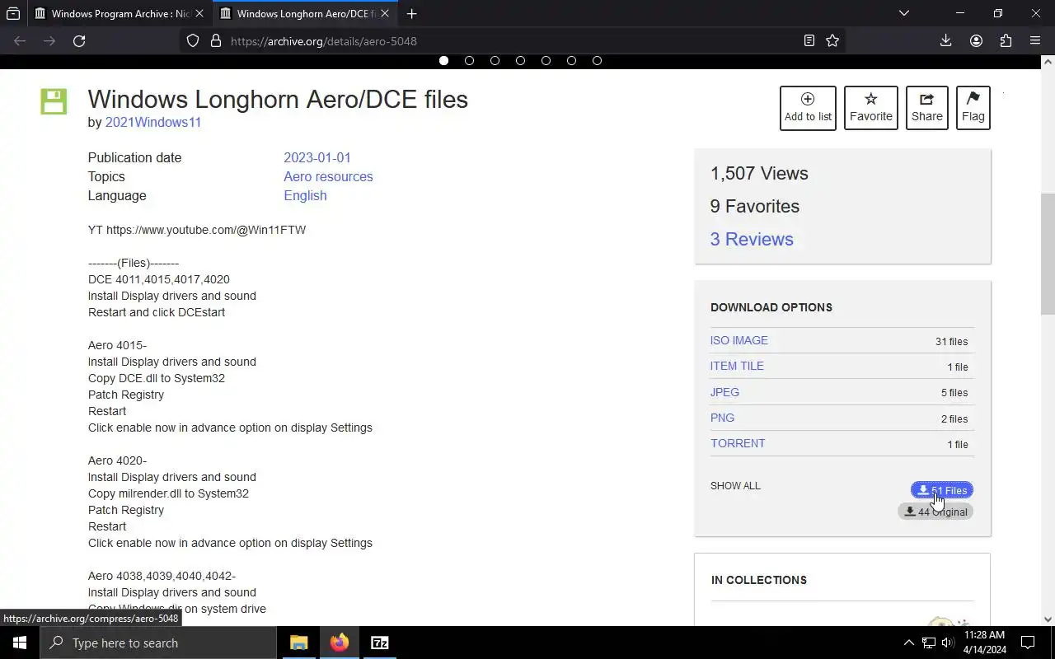The width and height of the screenshot is (1055, 659).
Task: Click the 1,507 Views statistic
Action: [759, 173]
